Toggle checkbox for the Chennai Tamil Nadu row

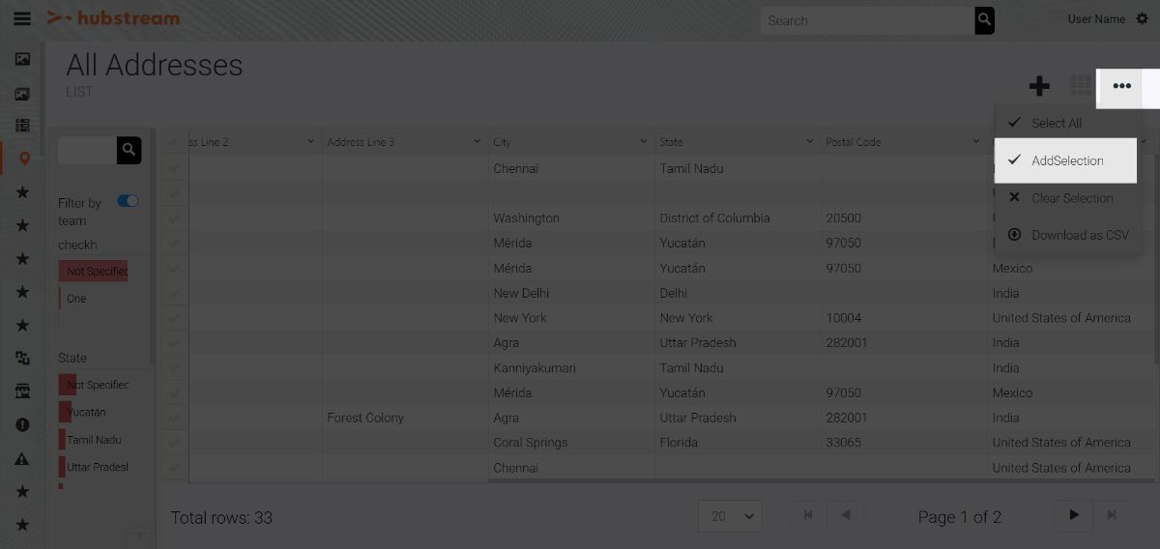point(173,169)
